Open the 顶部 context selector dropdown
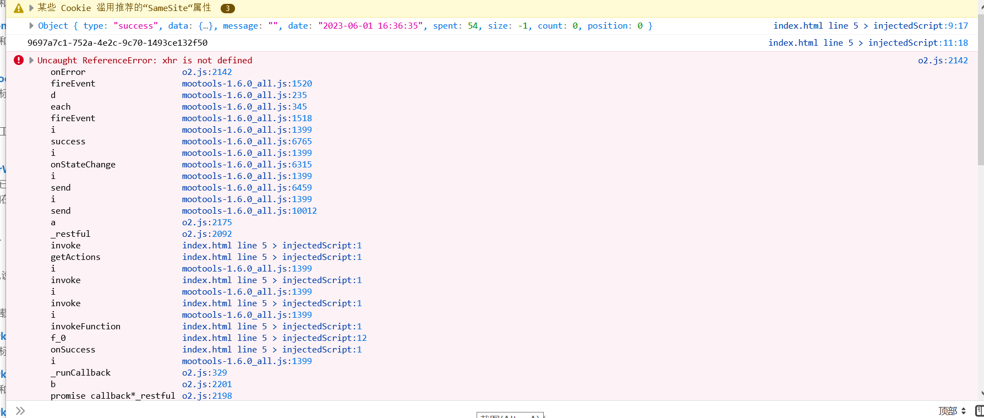984x418 pixels. click(x=952, y=411)
